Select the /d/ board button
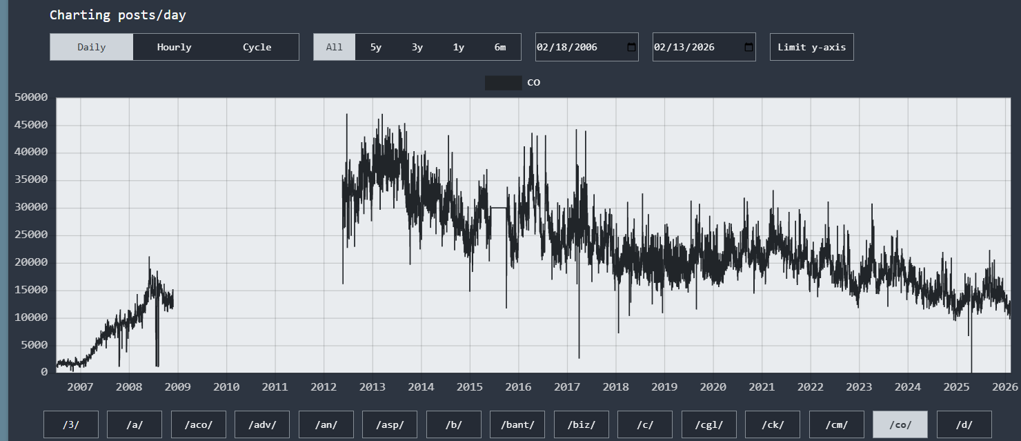Image resolution: width=1021 pixels, height=441 pixels. click(x=964, y=424)
